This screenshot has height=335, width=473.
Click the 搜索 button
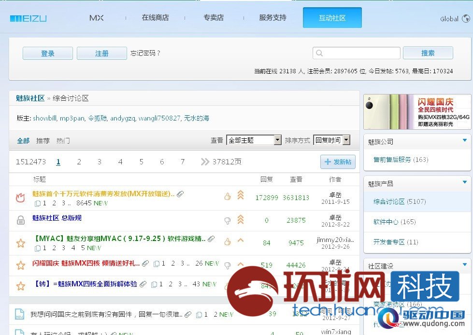pyautogui.click(x=428, y=53)
